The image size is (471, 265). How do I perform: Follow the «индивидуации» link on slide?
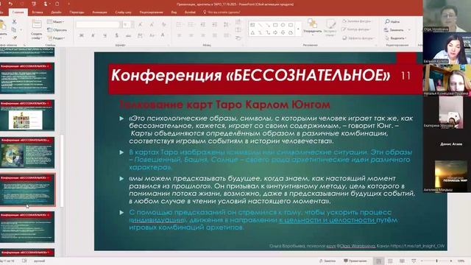[x=157, y=220]
